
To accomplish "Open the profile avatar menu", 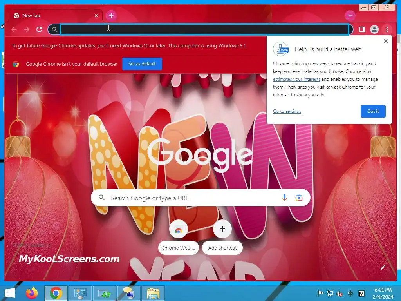I will point(374,29).
